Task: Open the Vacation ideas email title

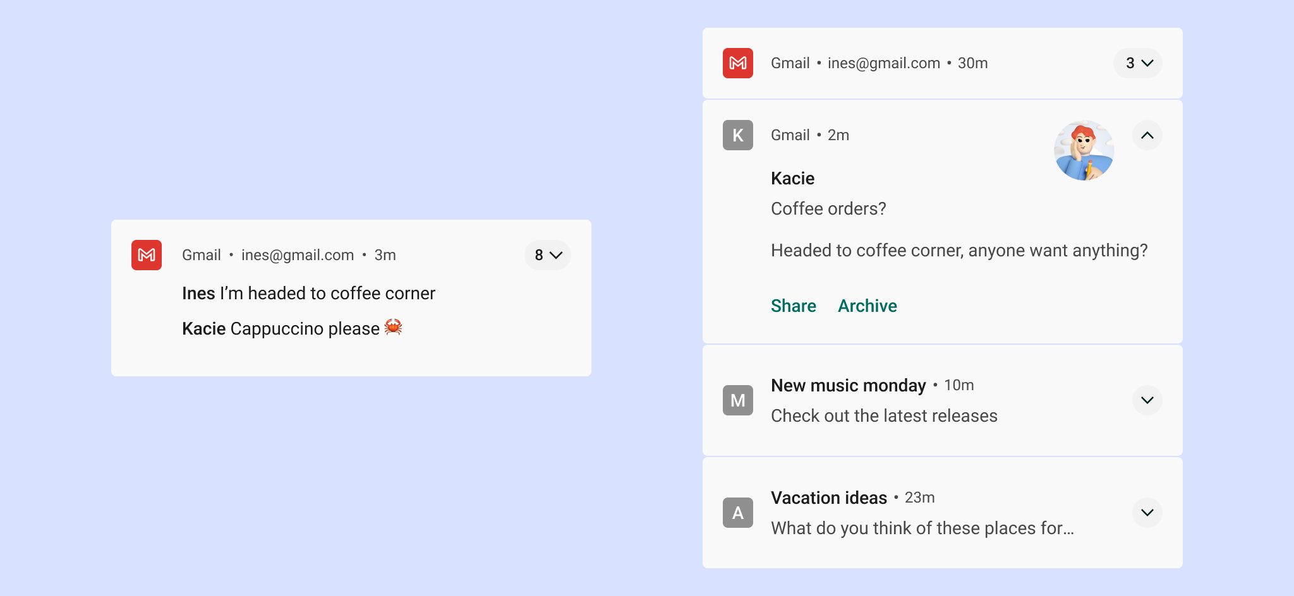Action: click(x=829, y=498)
